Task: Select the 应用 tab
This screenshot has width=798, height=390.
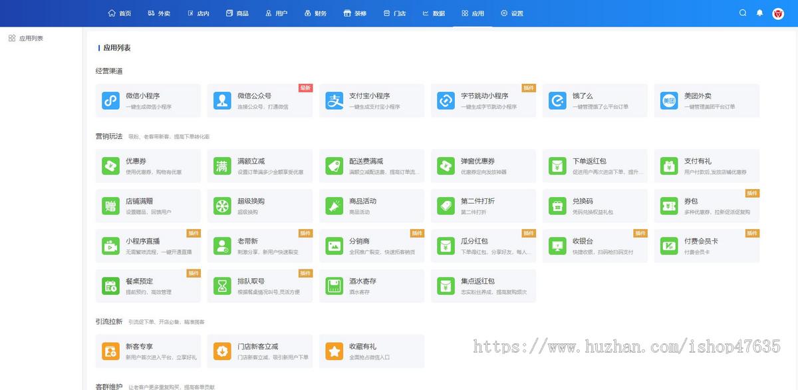Action: click(473, 13)
